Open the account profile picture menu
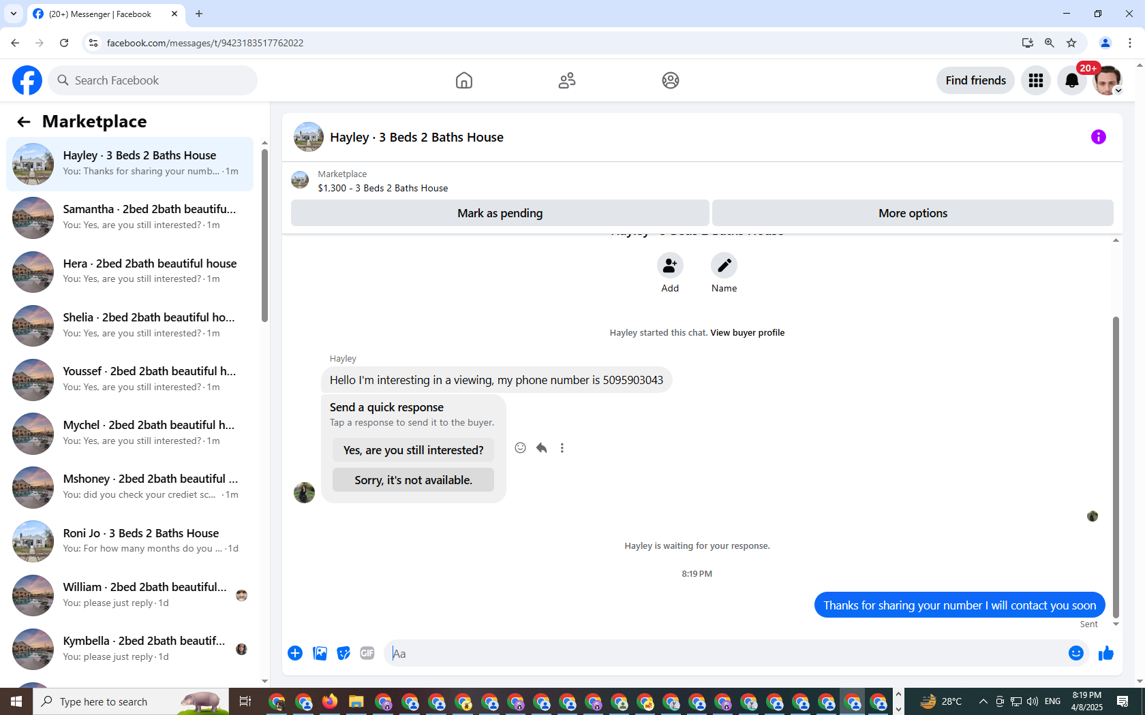 pos(1108,80)
